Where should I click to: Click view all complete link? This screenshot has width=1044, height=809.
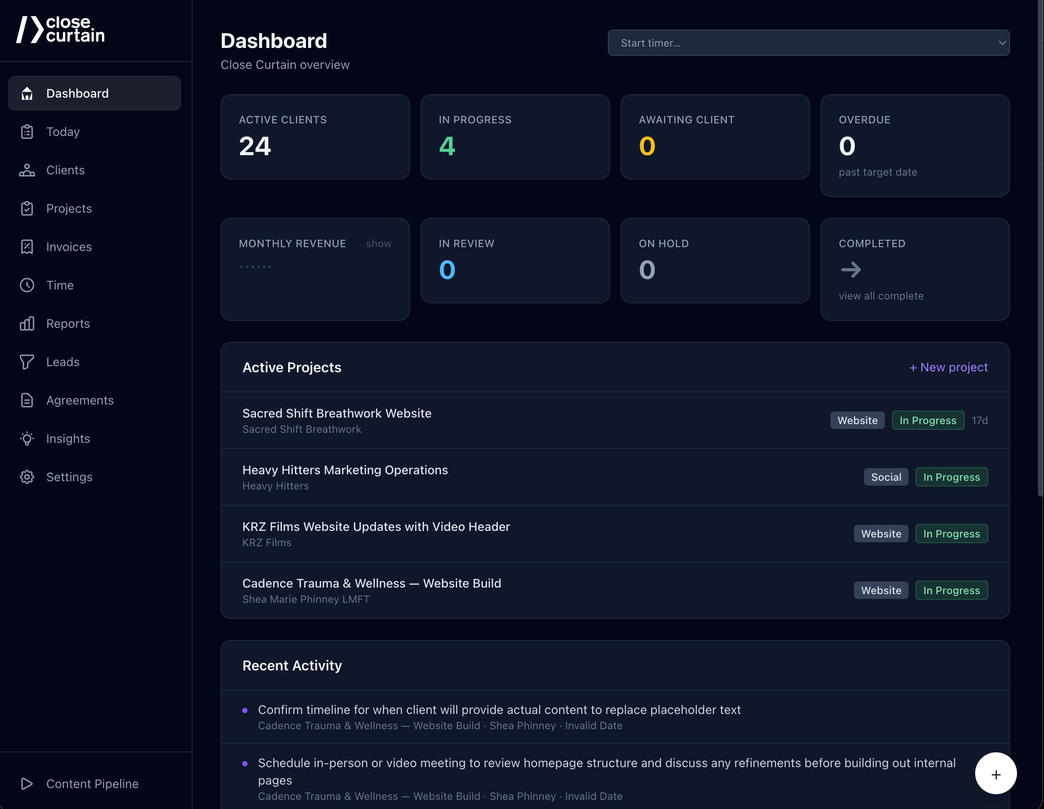(881, 296)
